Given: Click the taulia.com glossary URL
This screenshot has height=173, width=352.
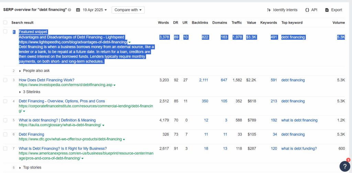Looking at the screenshot, I should click(x=60, y=125).
